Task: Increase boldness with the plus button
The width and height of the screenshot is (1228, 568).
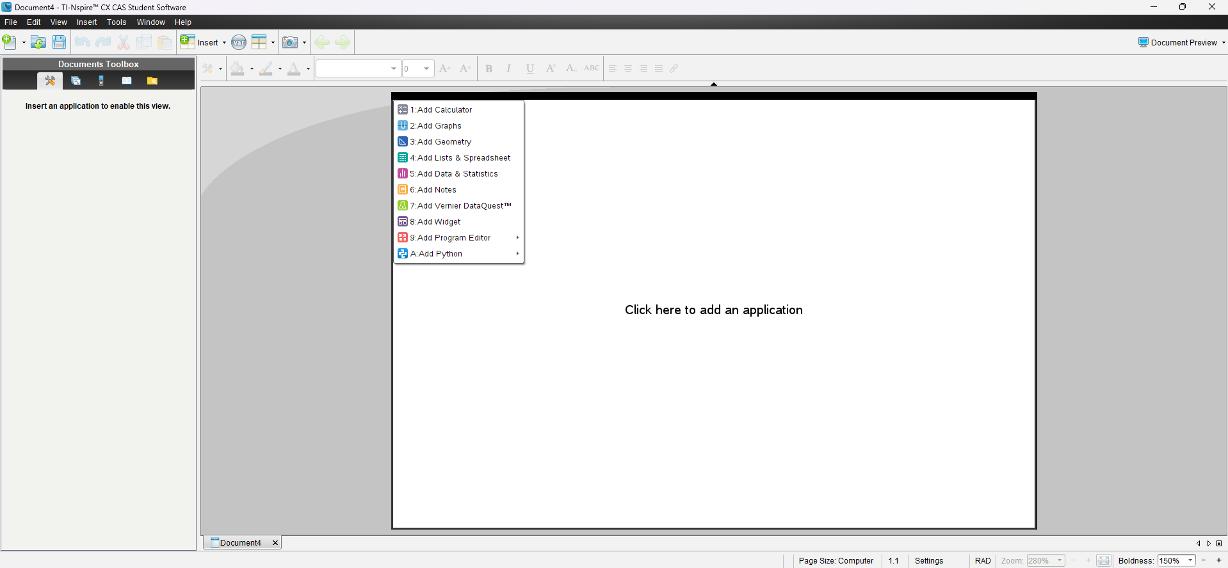Action: pos(1219,561)
